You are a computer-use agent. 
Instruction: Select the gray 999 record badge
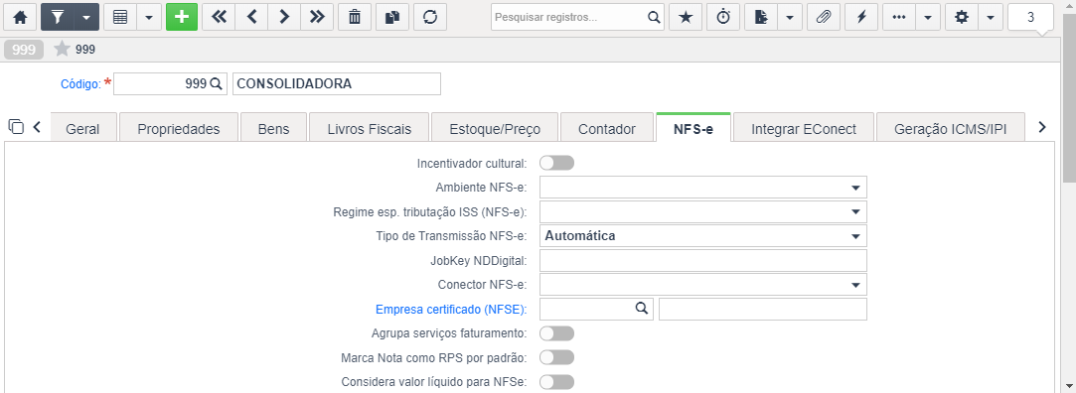24,50
